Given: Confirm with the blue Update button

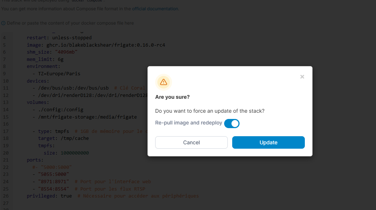Looking at the screenshot, I should [269, 142].
